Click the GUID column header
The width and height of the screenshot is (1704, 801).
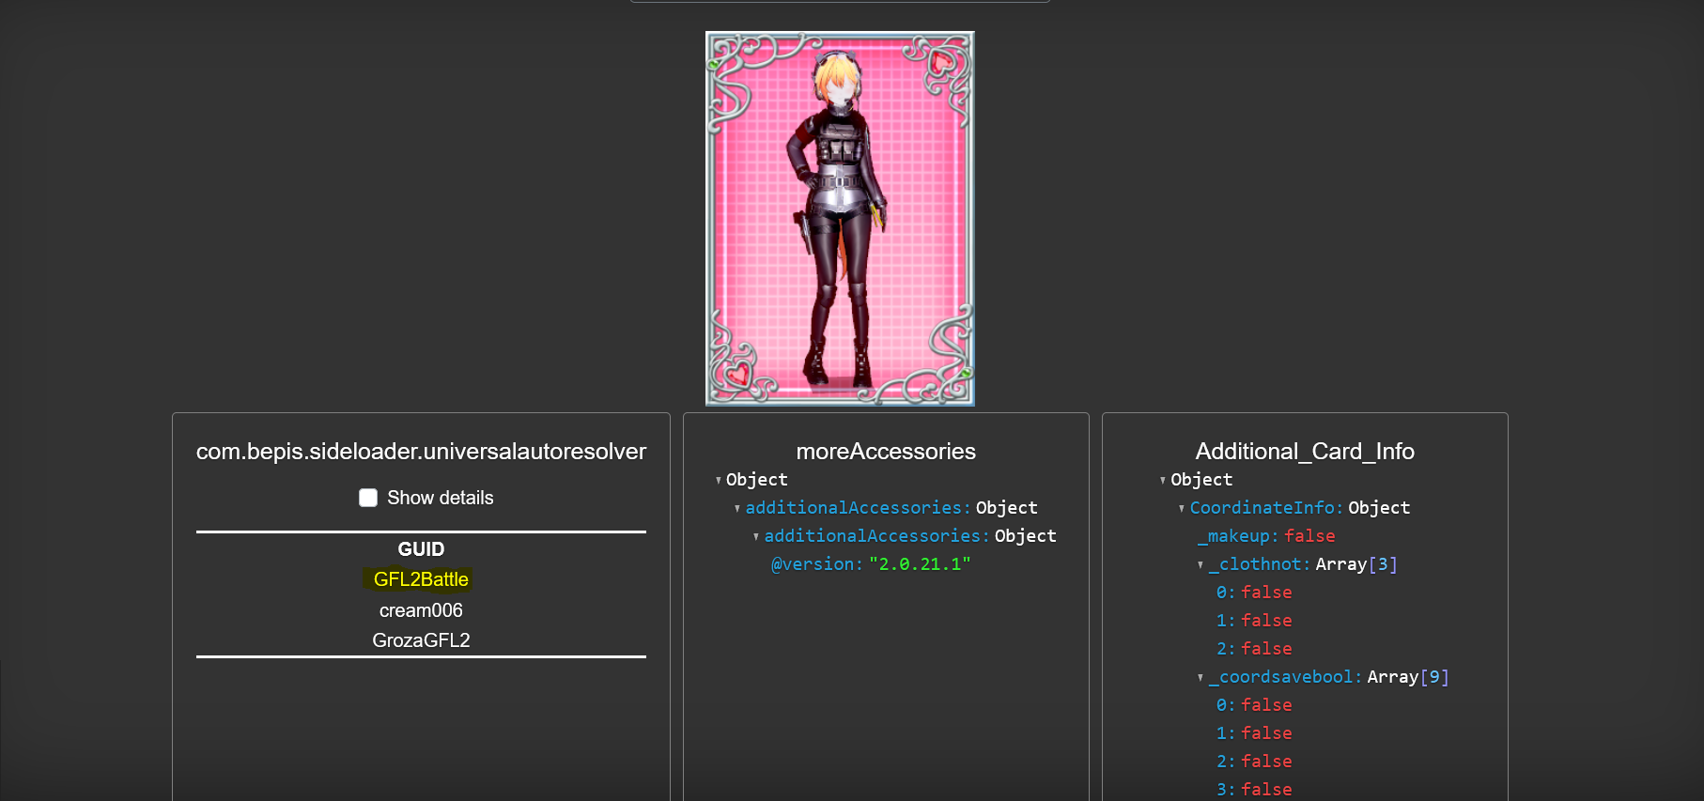pos(421,549)
